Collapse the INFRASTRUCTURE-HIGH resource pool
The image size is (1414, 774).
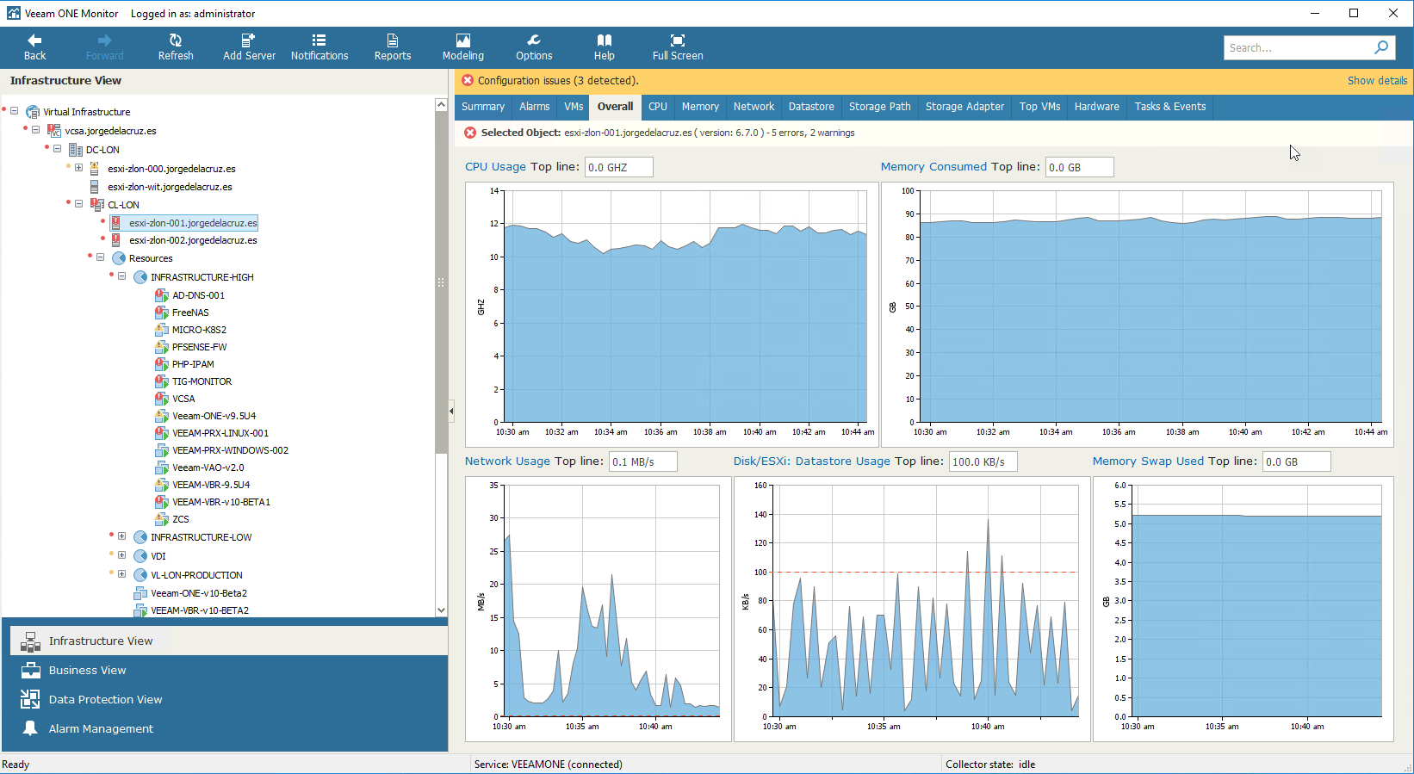click(x=121, y=276)
